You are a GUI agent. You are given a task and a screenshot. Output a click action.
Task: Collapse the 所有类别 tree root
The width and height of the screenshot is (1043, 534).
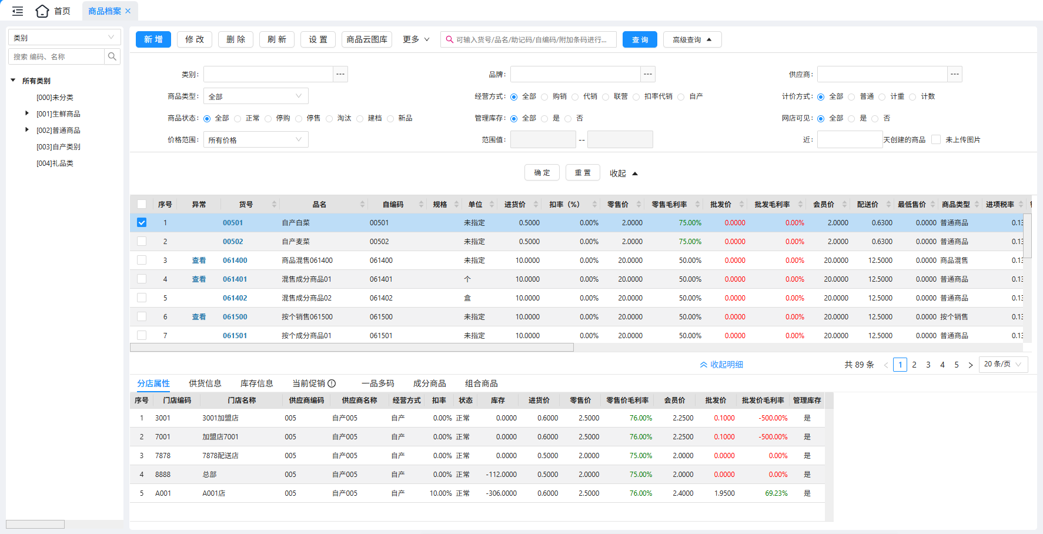coord(13,80)
